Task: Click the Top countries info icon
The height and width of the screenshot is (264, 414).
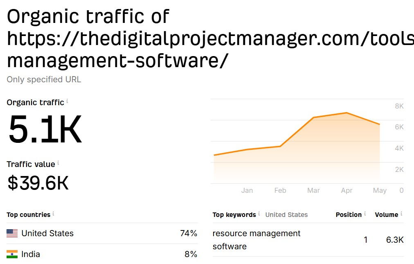Action: click(53, 214)
